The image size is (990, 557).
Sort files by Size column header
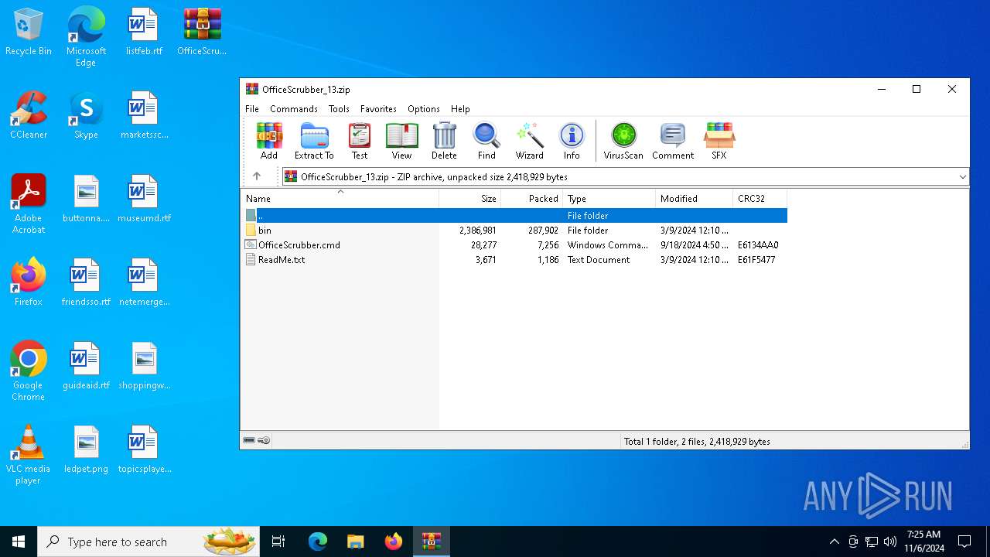(x=470, y=199)
